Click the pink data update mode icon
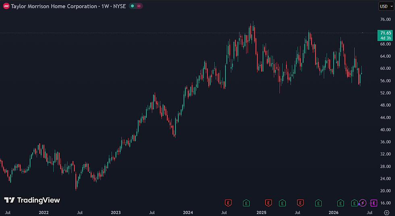Image resolution: width=395 pixels, height=216 pixels. pos(139,6)
